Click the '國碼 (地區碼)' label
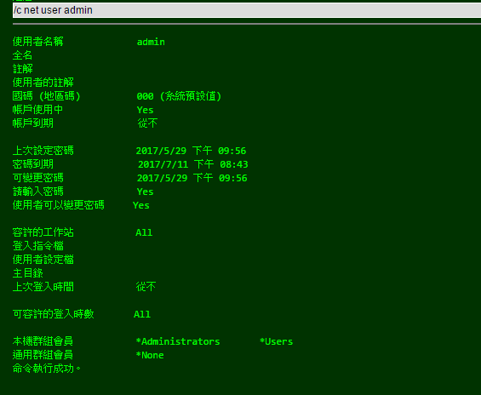The height and width of the screenshot is (395, 481). (46, 96)
